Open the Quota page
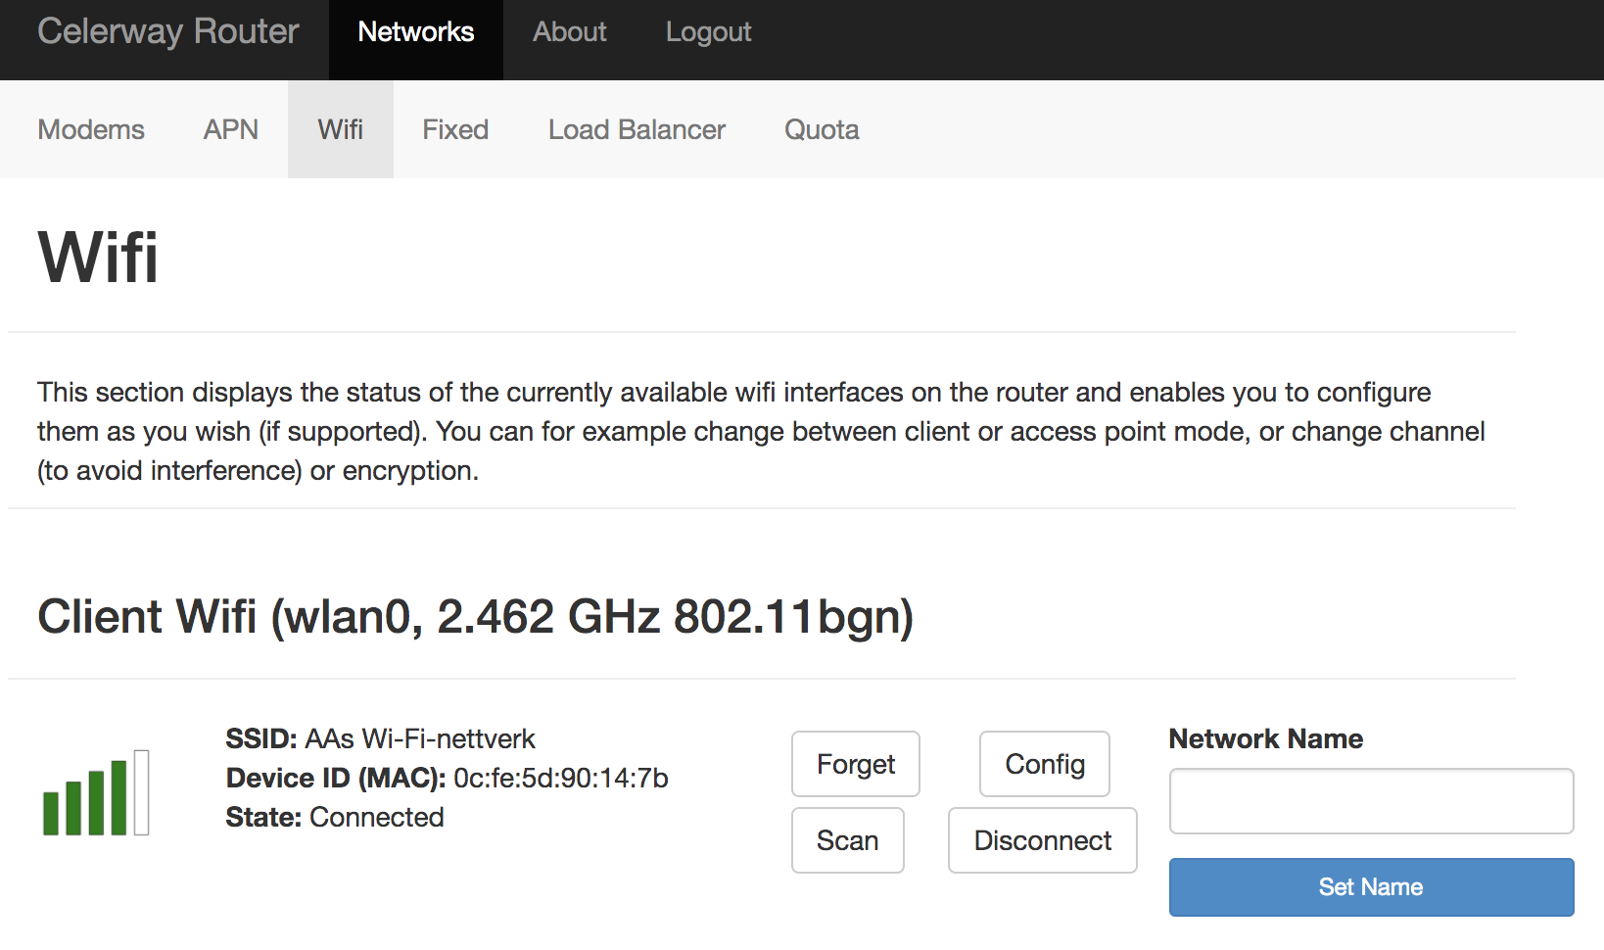Screen dimensions: 1604x950 point(821,129)
